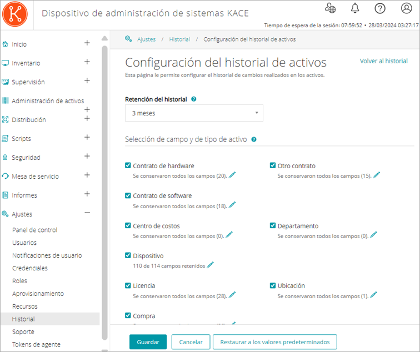
Task: Open Roles menu item
Action: (19, 281)
